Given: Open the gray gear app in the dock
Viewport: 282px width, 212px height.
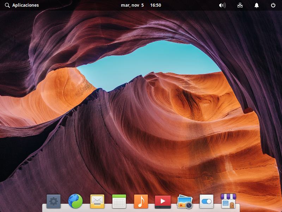Looking at the screenshot, I should [54, 201].
